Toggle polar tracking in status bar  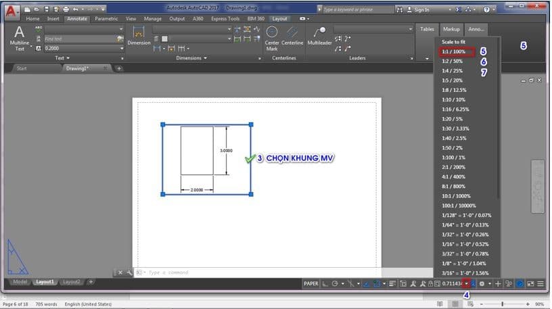[x=335, y=284]
